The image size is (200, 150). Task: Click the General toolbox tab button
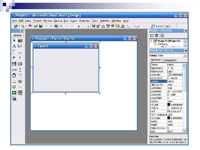pos(17,35)
